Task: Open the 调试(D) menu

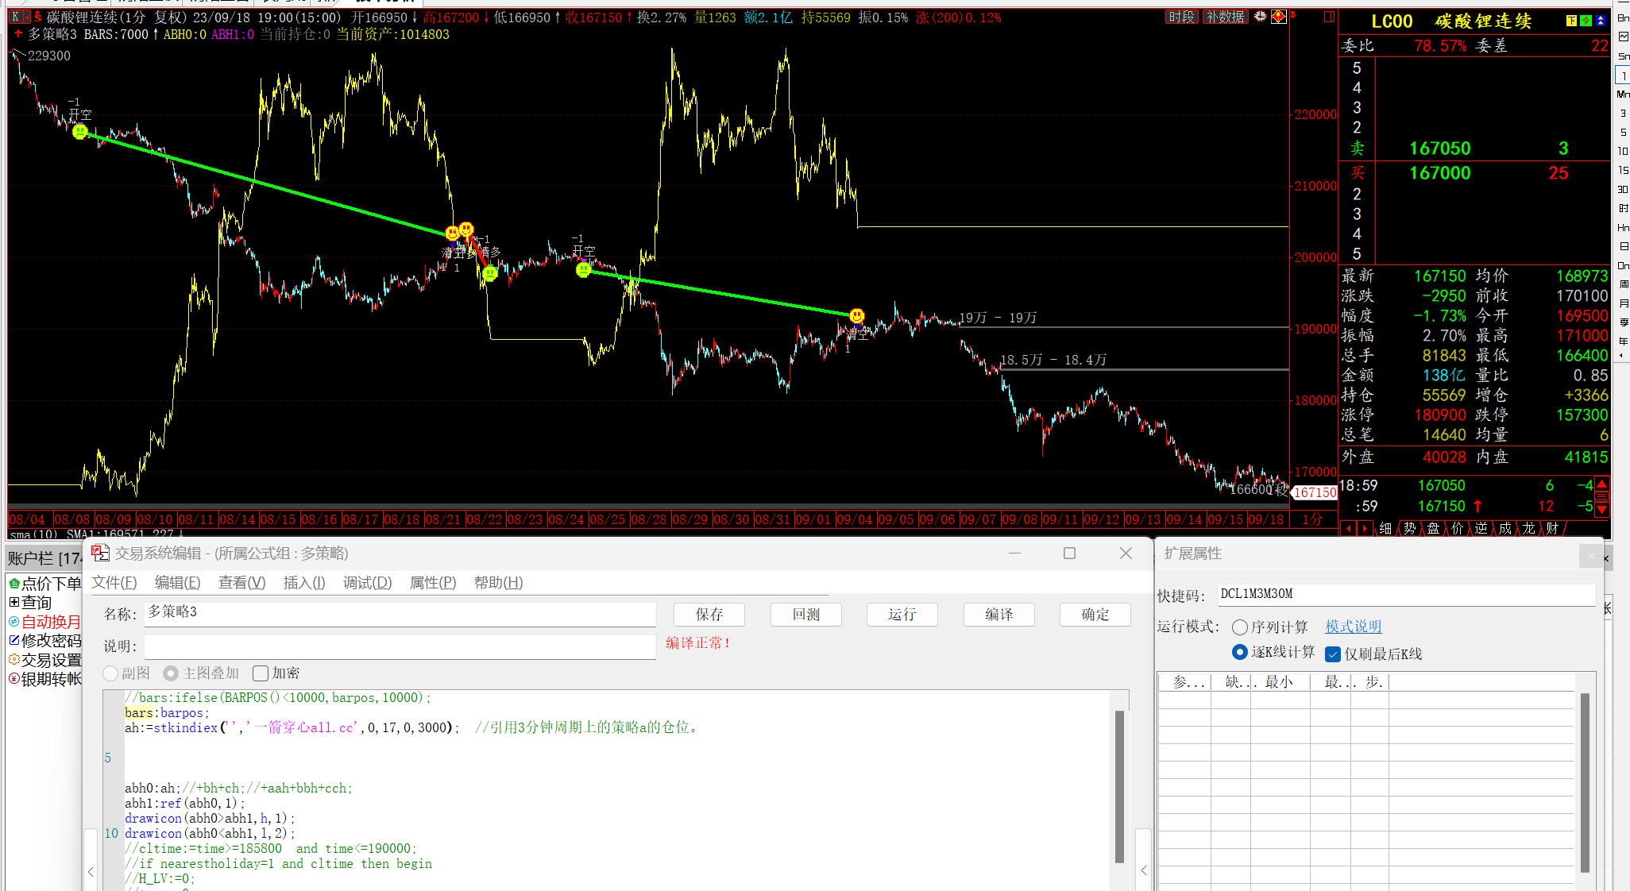Action: click(367, 583)
